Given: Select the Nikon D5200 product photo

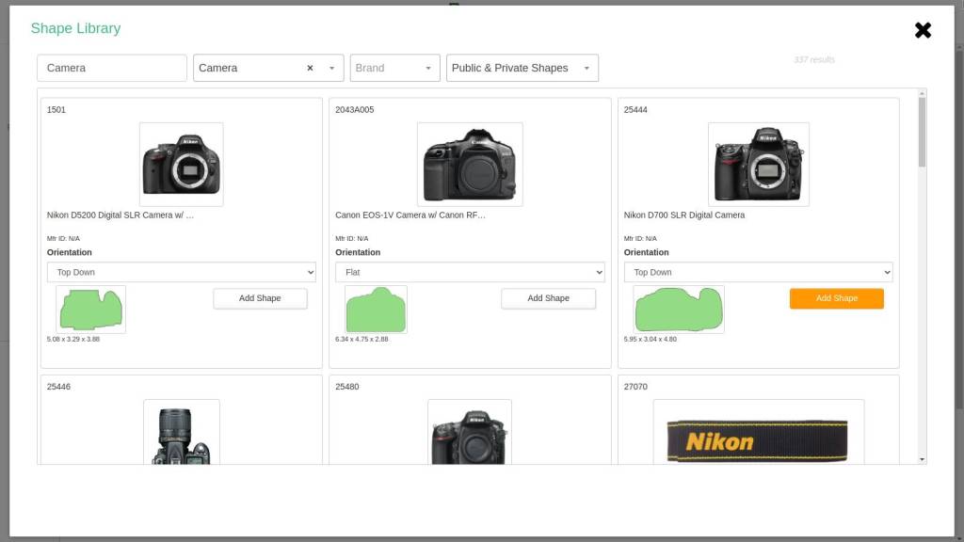Looking at the screenshot, I should pos(182,165).
